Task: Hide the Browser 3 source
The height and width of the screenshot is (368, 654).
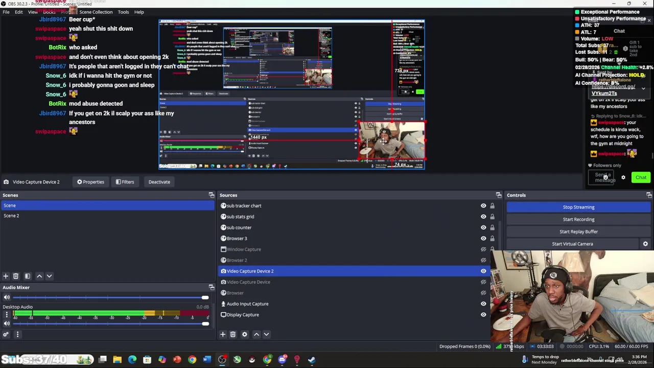Action: [483, 239]
